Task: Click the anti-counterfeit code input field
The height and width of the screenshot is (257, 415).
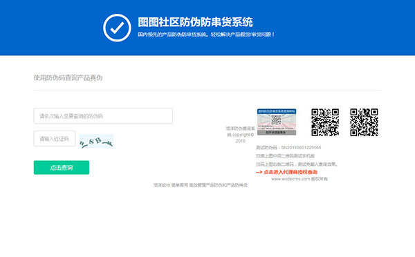Action: [x=103, y=116]
